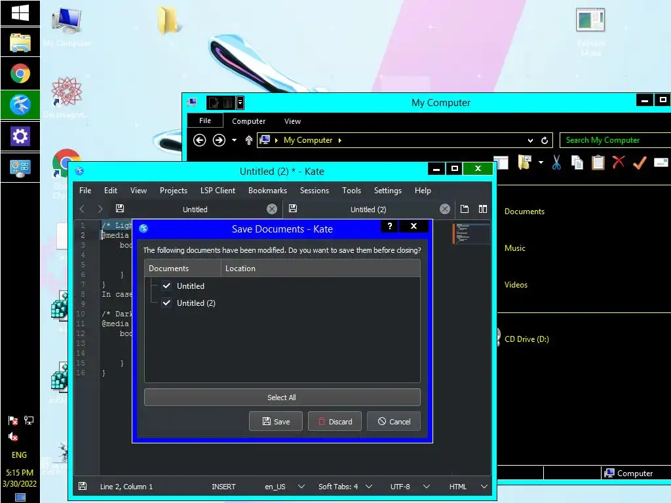Open the dialog's question mark help button
Screen dimensions: 671x503
[389, 226]
